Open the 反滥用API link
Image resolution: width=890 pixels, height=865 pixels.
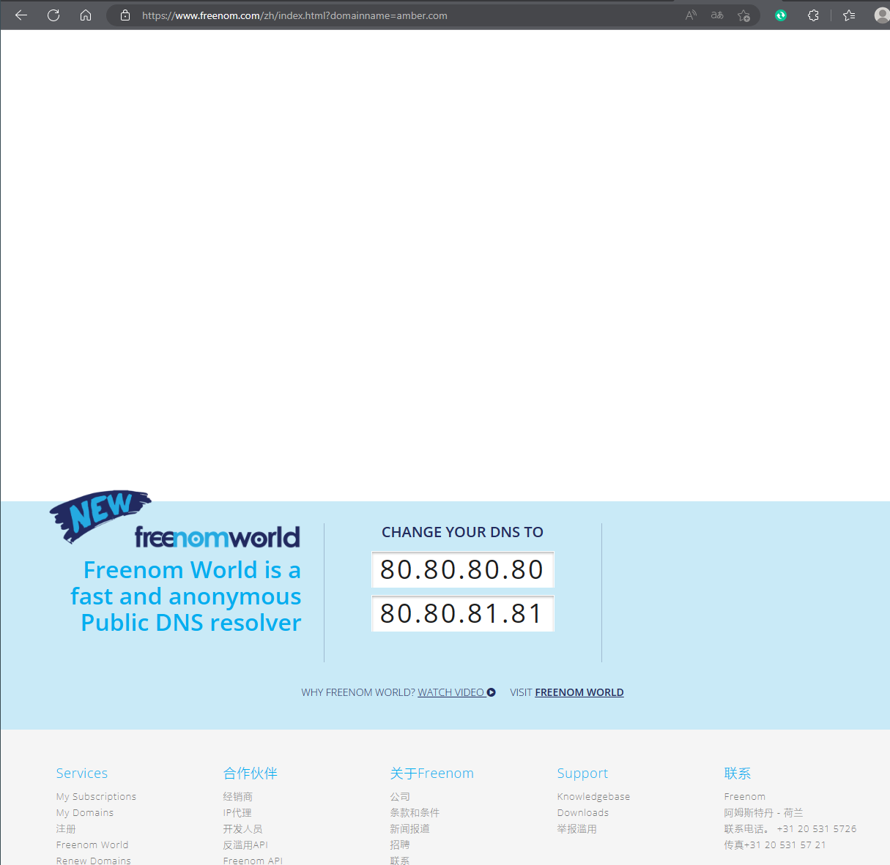[x=245, y=845]
